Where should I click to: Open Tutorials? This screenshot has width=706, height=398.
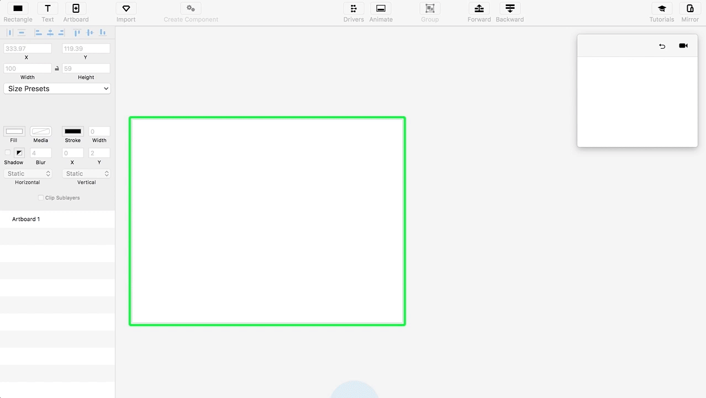point(662,8)
